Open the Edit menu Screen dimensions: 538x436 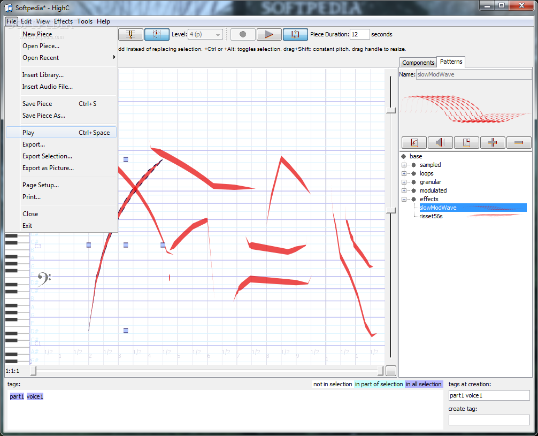(x=26, y=21)
